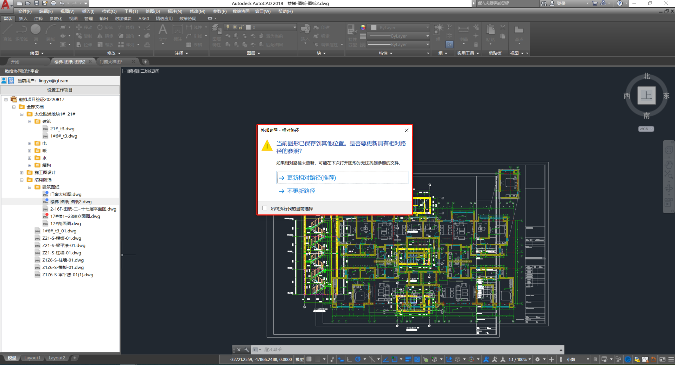The width and height of the screenshot is (675, 365).
Task: Toggle ortho mode in status bar
Action: click(x=349, y=359)
